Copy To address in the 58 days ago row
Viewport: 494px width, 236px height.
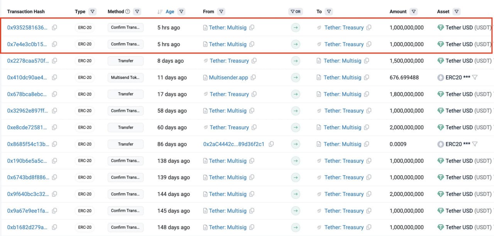click(x=369, y=110)
